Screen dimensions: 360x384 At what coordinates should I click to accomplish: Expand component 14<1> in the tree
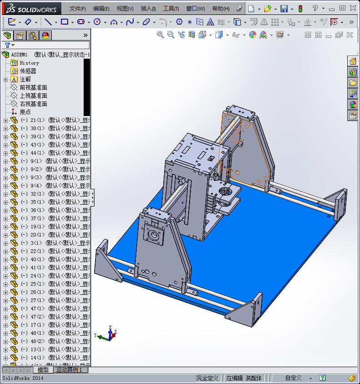(x=5, y=358)
